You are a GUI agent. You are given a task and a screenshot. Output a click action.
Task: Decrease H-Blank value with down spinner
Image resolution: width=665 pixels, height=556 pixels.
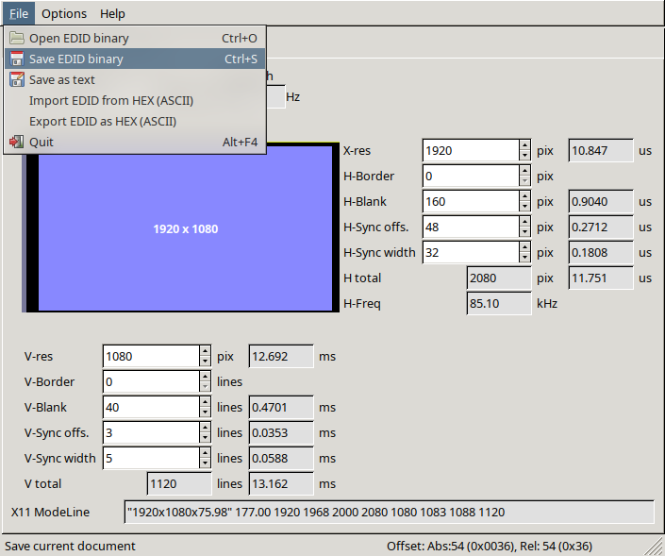(525, 207)
